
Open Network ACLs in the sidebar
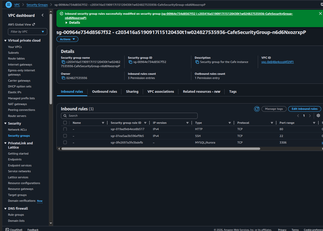pyautogui.click(x=17, y=130)
